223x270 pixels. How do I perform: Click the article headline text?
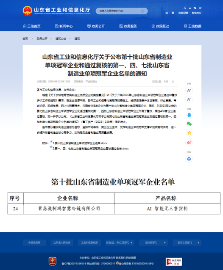[107, 65]
